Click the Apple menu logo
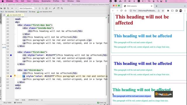187x105 pixels. (x=3, y=1)
